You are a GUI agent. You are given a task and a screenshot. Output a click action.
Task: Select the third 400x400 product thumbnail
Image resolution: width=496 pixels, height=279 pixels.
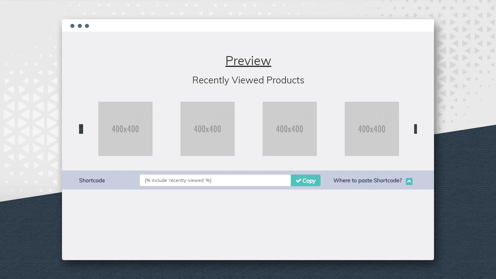290,129
